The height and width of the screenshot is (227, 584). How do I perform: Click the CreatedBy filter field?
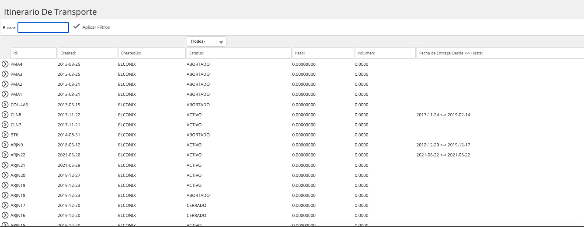(152, 53)
